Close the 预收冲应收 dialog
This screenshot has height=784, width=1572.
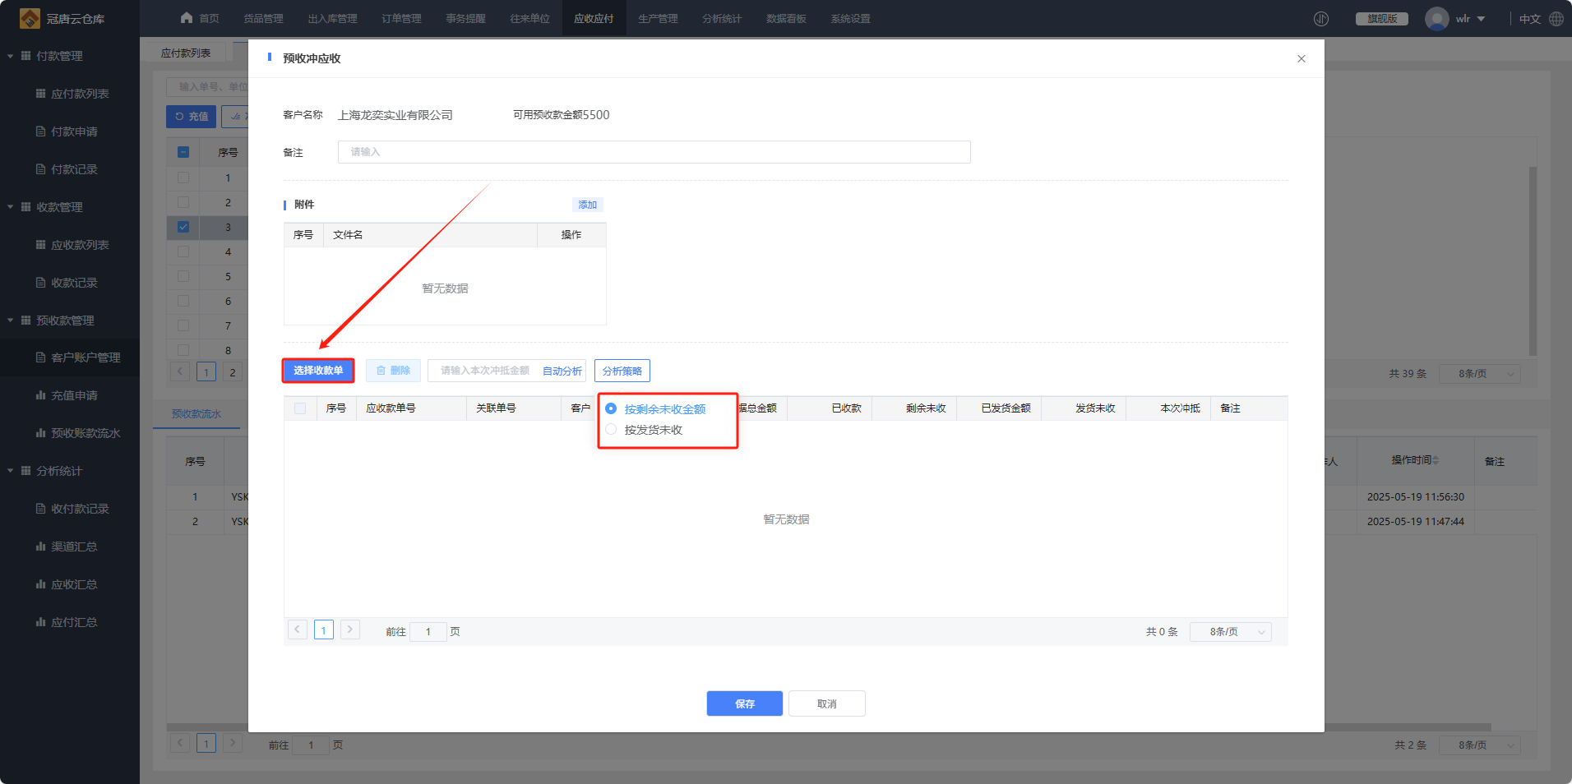(1302, 58)
